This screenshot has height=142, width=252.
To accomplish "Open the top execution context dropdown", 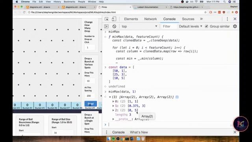I will point(139,26).
